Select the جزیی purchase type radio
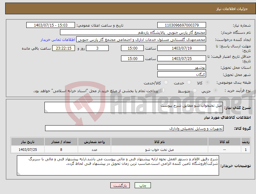This screenshot has width=256, height=194. pos(215,90)
